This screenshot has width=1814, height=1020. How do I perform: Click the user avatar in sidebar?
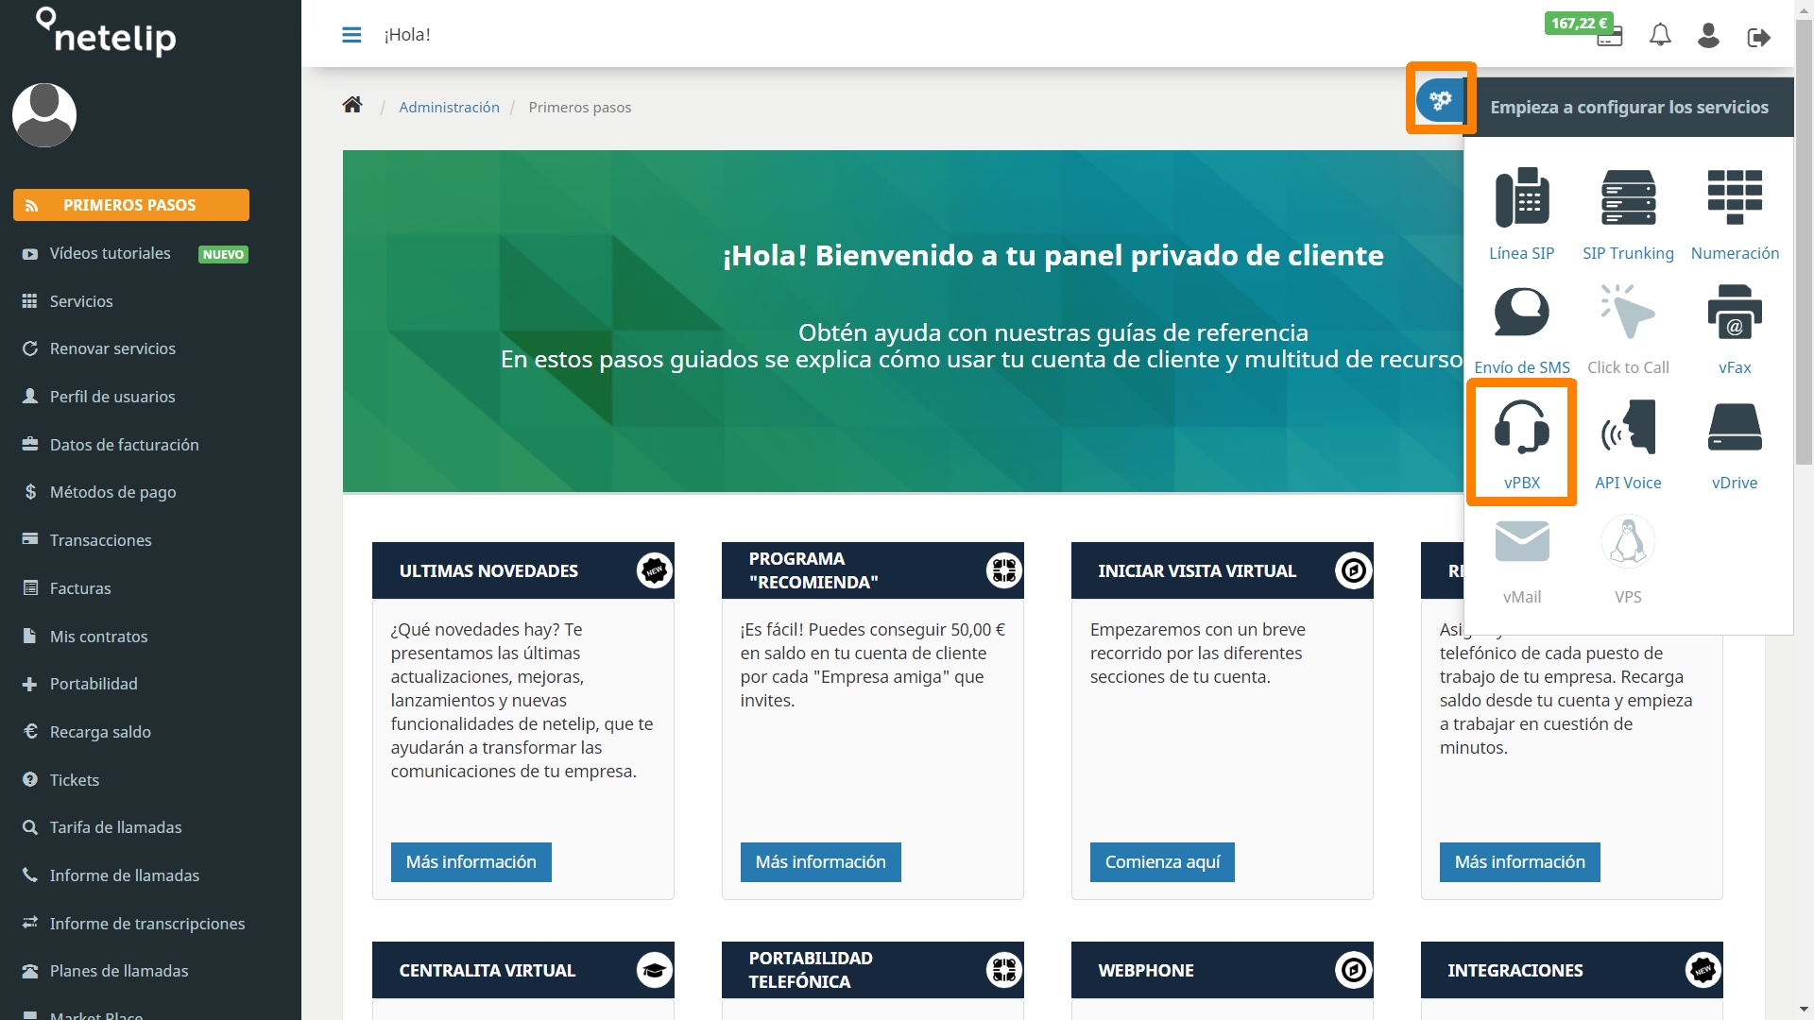pyautogui.click(x=44, y=115)
